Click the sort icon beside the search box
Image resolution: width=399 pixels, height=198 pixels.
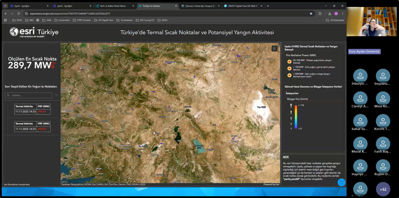pos(56,95)
